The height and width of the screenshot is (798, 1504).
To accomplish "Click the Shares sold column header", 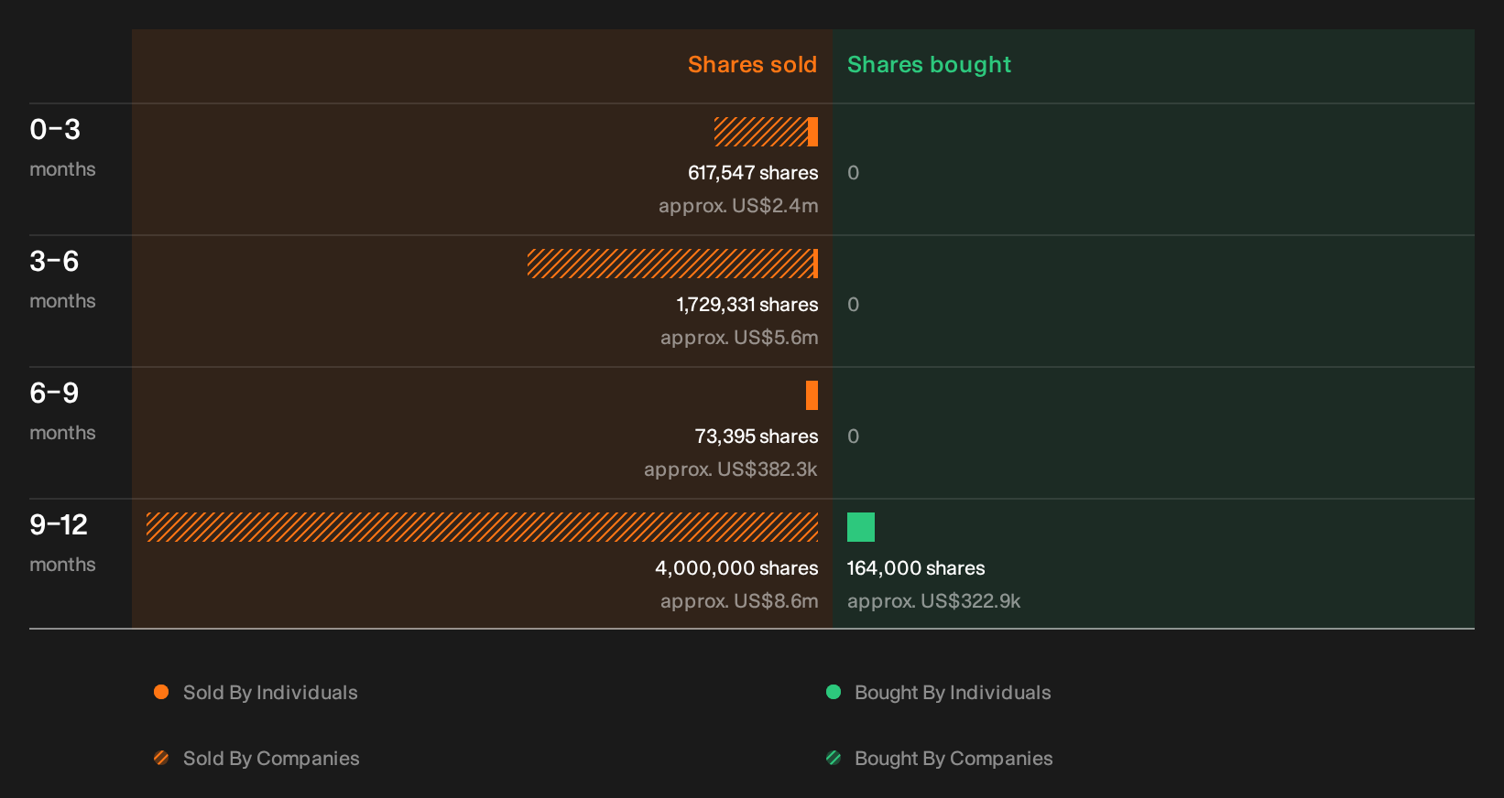I will 752,65.
